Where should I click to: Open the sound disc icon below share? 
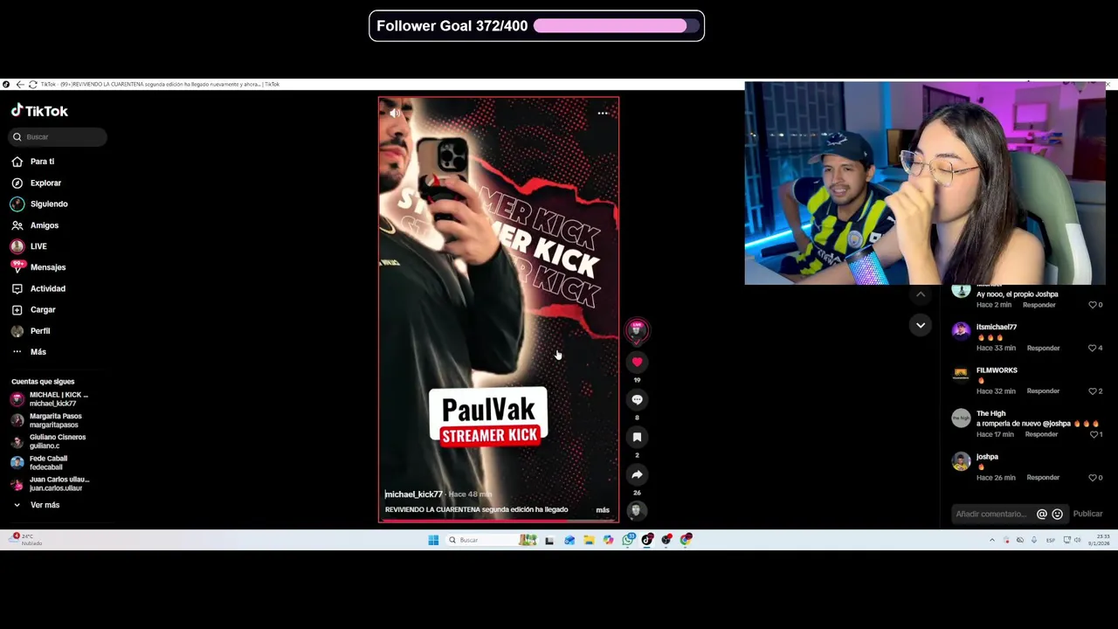[636, 510]
